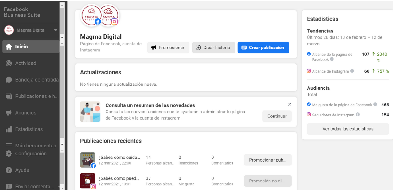393x190 pixels.
Task: Click info icon next to Alcance de Instagram
Action: [352, 71]
